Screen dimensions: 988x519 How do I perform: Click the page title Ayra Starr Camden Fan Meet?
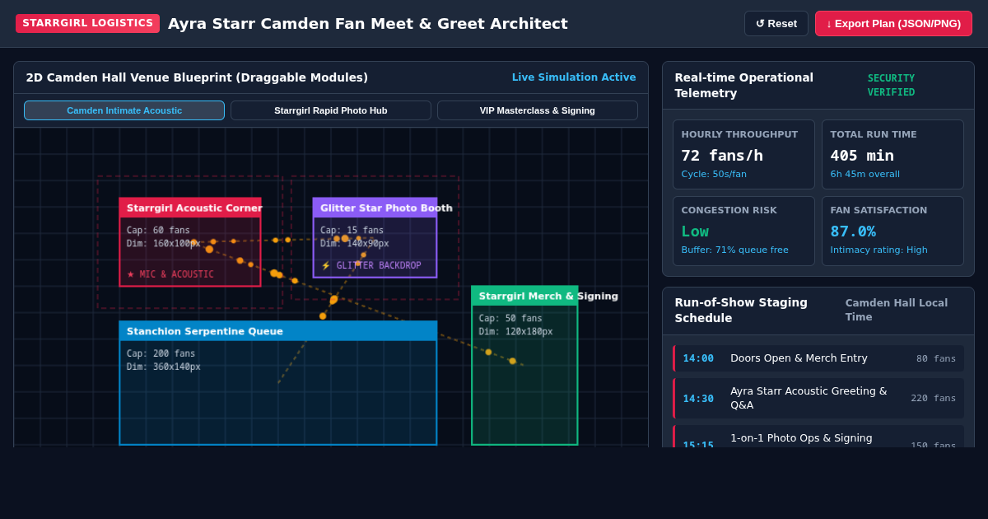[368, 23]
